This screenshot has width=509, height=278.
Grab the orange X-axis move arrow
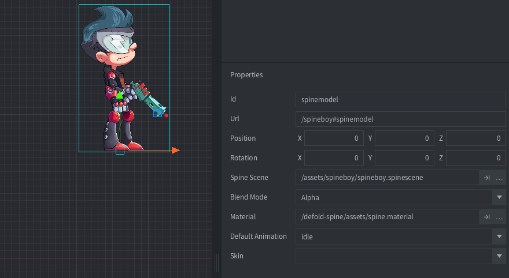click(176, 151)
